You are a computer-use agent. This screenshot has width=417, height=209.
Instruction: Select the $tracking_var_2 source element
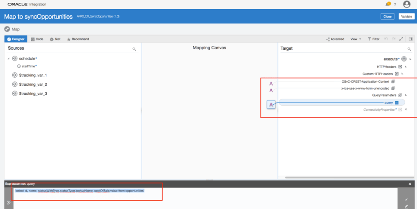(33, 84)
